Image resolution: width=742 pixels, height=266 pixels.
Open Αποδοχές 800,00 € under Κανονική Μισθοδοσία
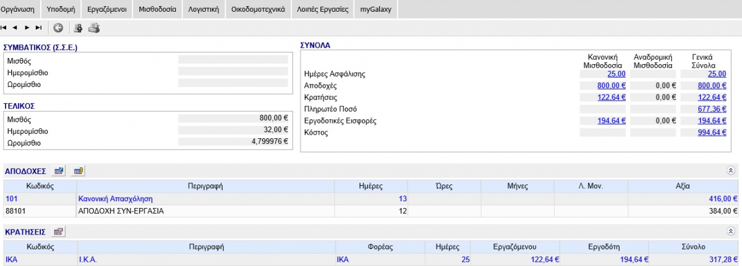pyautogui.click(x=612, y=86)
